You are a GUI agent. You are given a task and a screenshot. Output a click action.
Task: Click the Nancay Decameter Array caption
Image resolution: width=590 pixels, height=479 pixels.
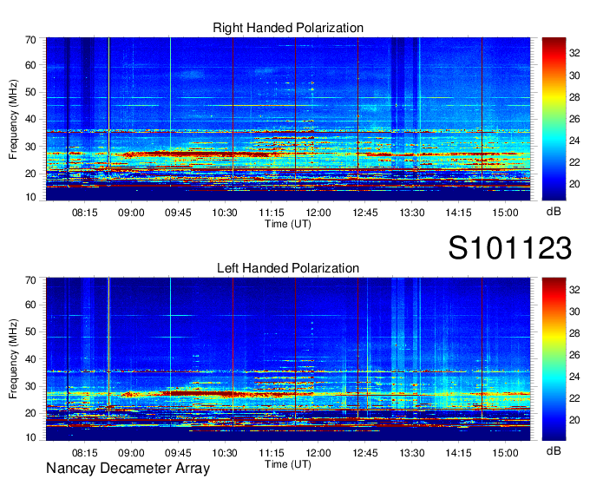(x=128, y=469)
